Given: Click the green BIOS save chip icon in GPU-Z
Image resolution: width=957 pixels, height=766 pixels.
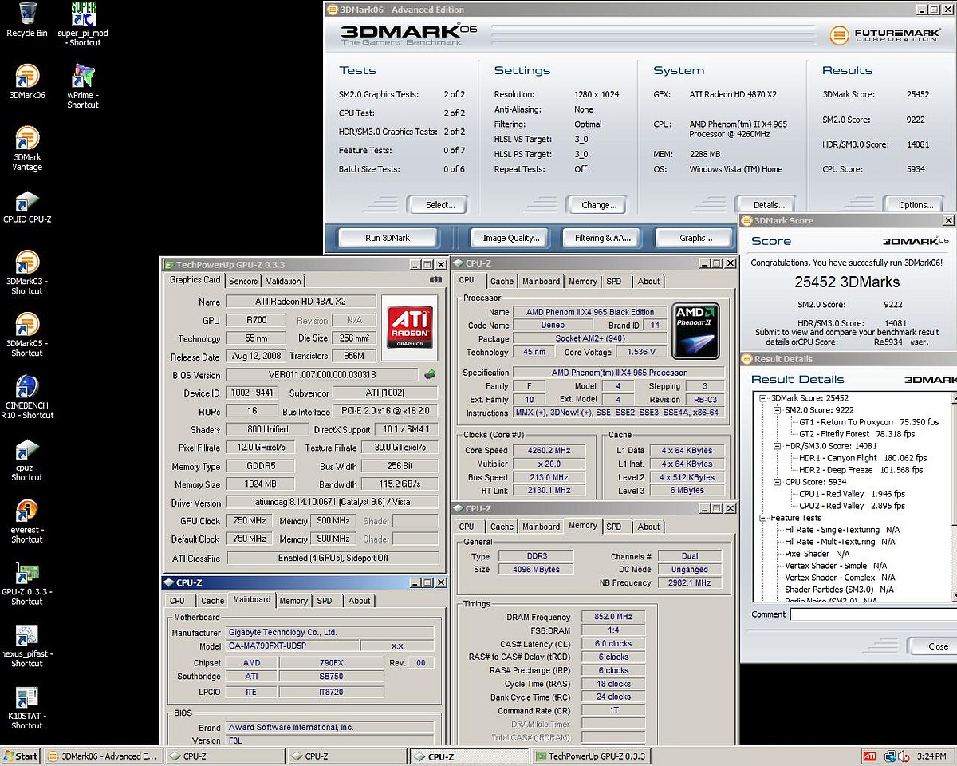Looking at the screenshot, I should (x=430, y=374).
